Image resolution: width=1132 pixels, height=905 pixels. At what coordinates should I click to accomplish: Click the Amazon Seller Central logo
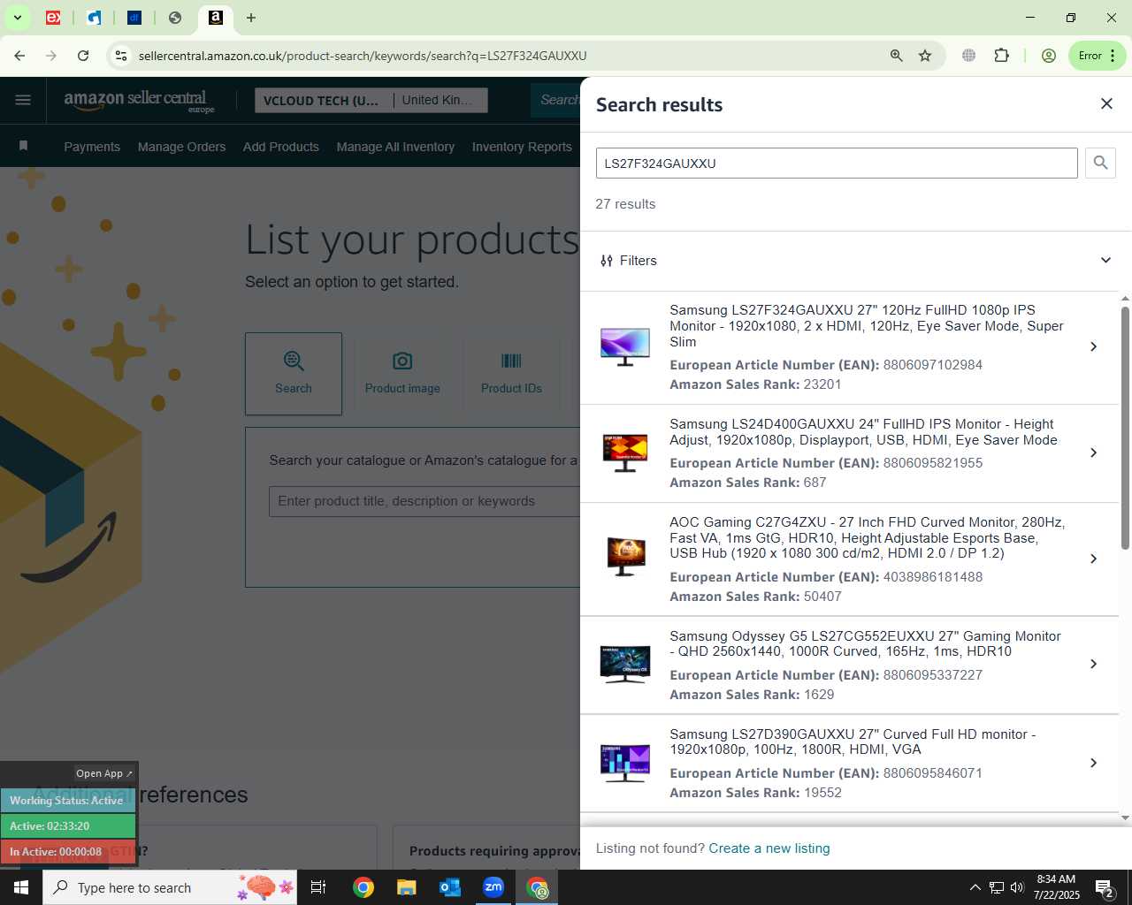coord(140,101)
